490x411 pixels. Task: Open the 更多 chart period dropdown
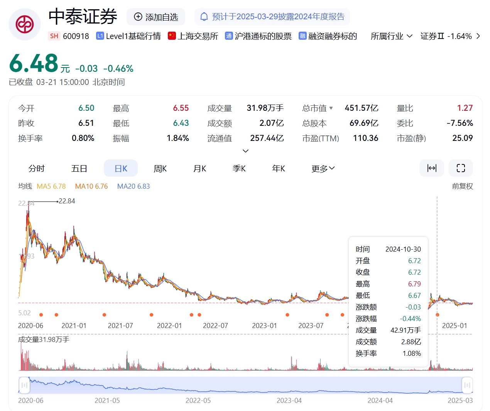(323, 168)
